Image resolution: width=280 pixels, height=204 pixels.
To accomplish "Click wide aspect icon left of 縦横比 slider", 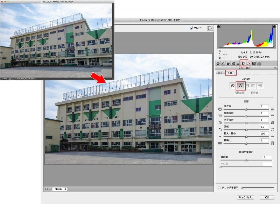I will [x=220, y=143].
